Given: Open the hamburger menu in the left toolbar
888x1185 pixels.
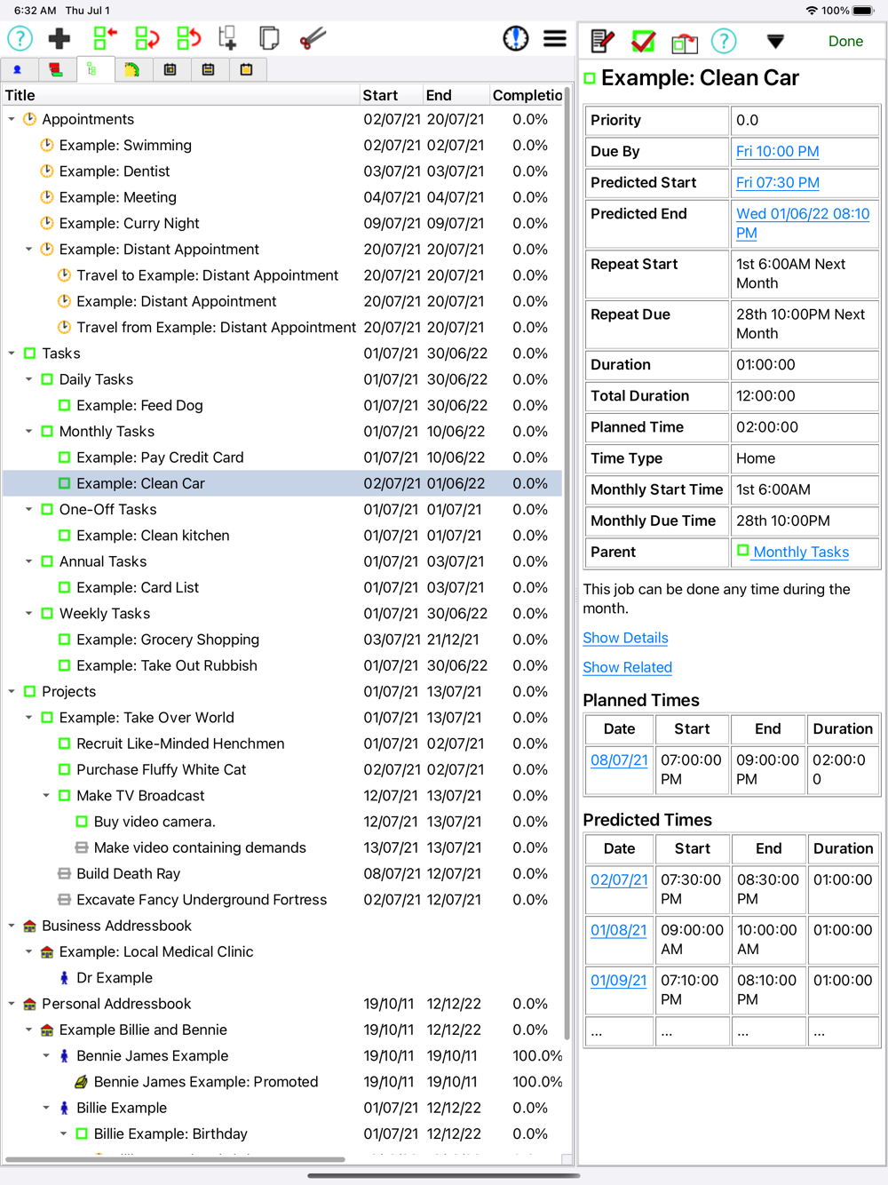Looking at the screenshot, I should coord(555,39).
